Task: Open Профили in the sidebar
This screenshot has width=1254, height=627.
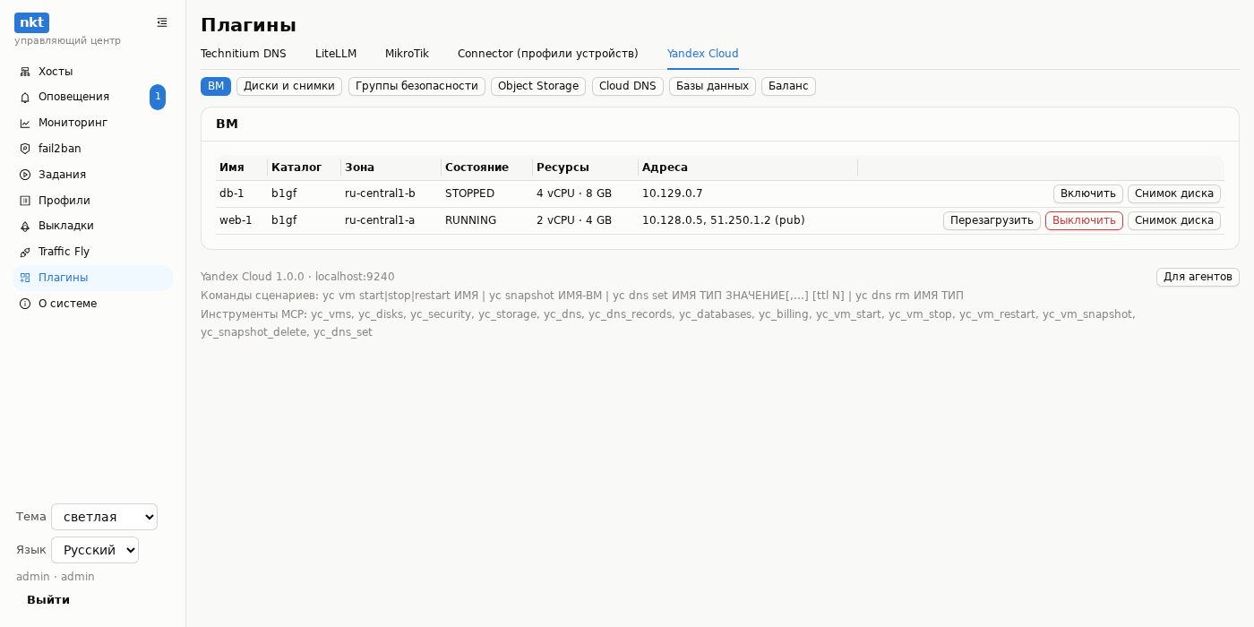Action: tap(92, 201)
